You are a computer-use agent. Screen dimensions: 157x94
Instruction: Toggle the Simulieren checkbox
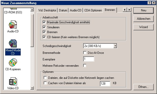point(44,27)
